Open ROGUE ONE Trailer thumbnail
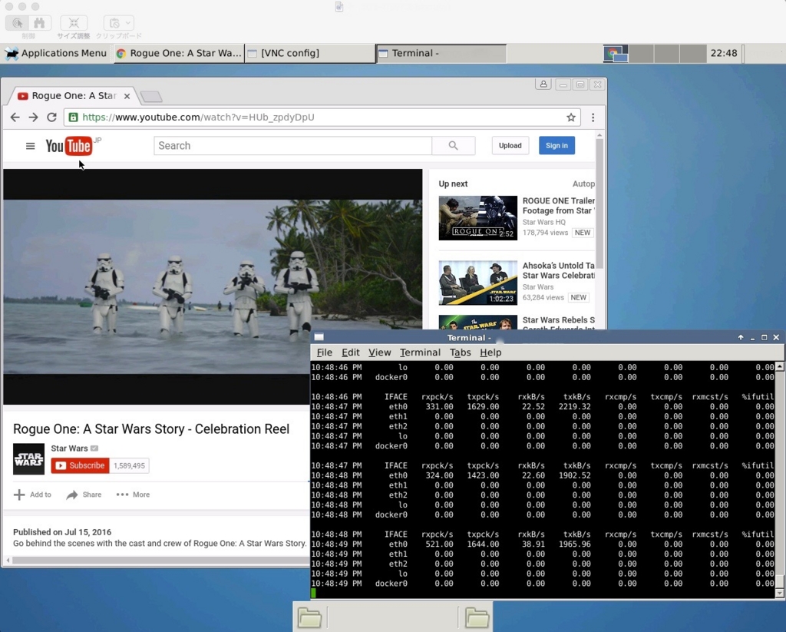 [477, 217]
